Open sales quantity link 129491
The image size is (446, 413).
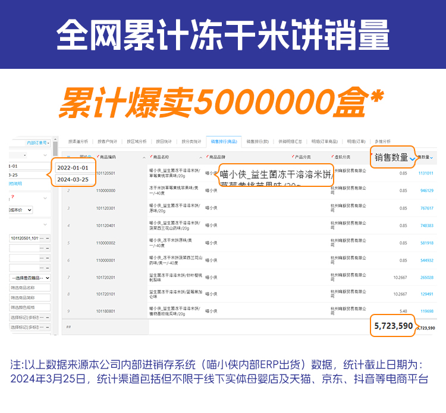pyautogui.click(x=426, y=294)
